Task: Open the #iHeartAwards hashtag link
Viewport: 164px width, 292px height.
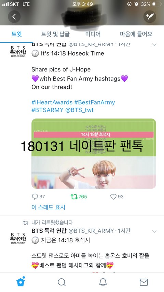Action: pyautogui.click(x=52, y=102)
